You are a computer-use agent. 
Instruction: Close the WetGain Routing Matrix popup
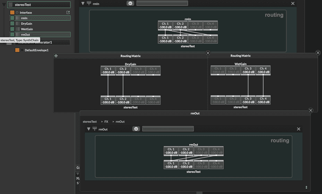(318, 53)
